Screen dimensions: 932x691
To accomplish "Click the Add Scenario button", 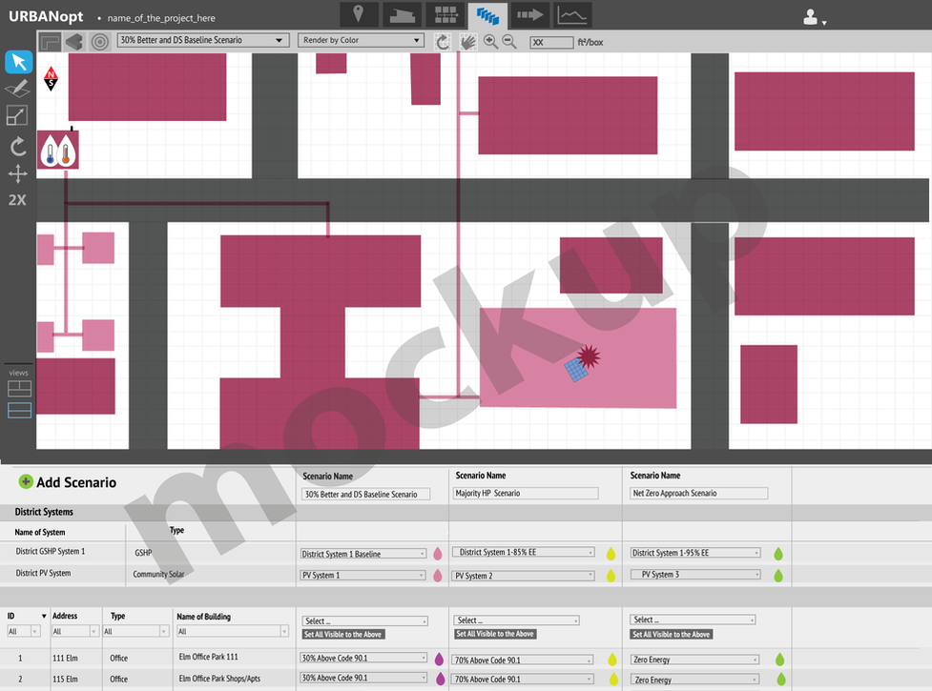I will tap(67, 482).
